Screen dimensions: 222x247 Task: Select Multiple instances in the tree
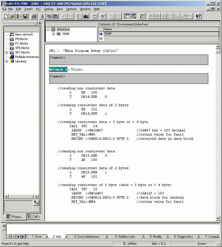coord(27,57)
